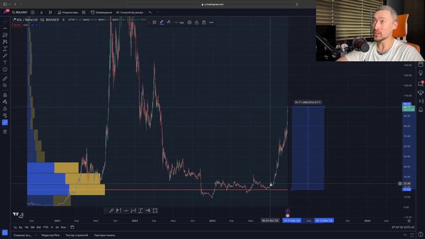Open the chart interval dropdown
Viewport: 425px width, 239px height.
click(41, 13)
